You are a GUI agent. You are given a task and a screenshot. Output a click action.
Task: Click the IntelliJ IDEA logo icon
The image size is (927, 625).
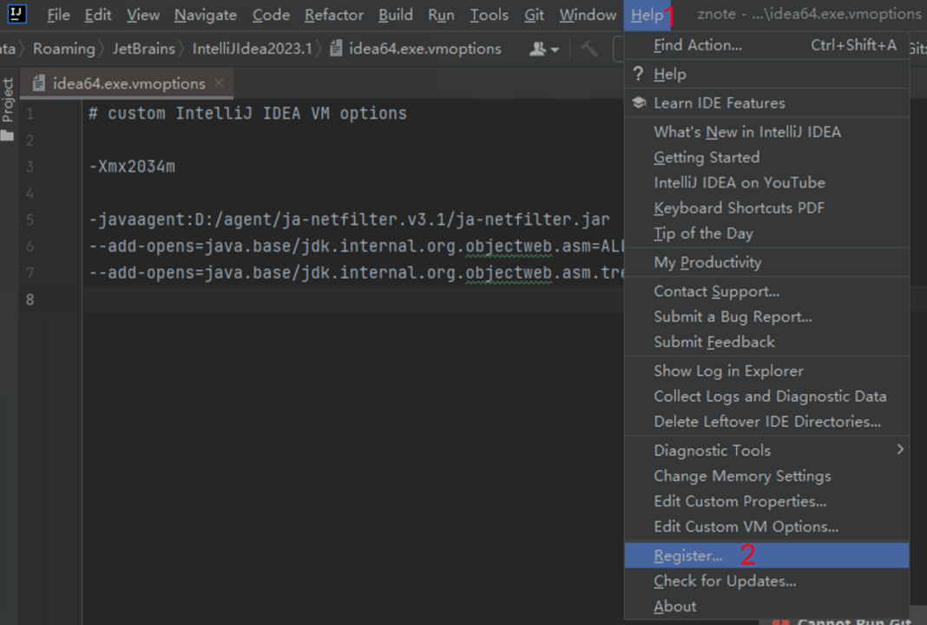17,14
